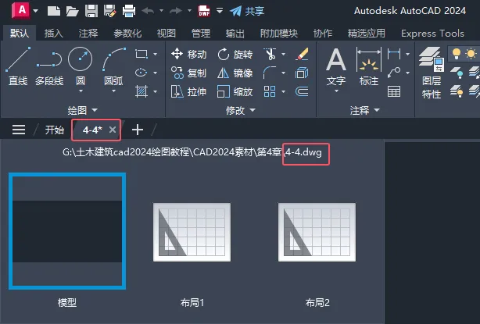Switch to the 默认 ribbon tab
Screen dimensions: 480x324
20,33
